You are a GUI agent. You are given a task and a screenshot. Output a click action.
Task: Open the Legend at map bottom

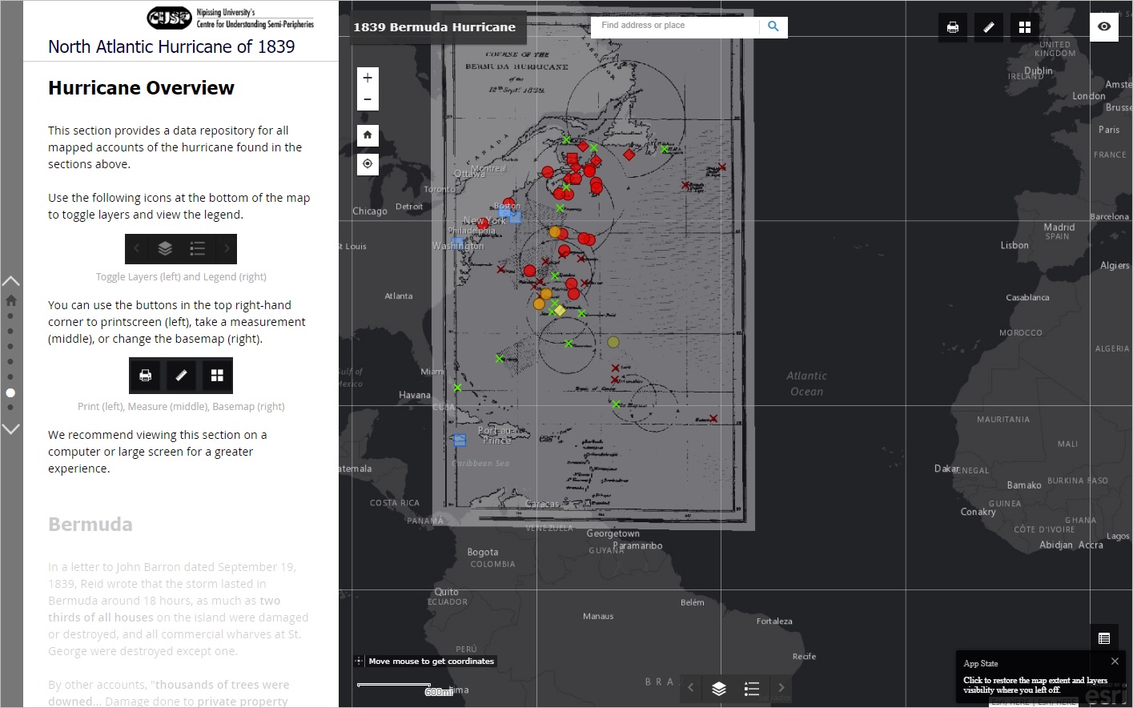tap(751, 688)
